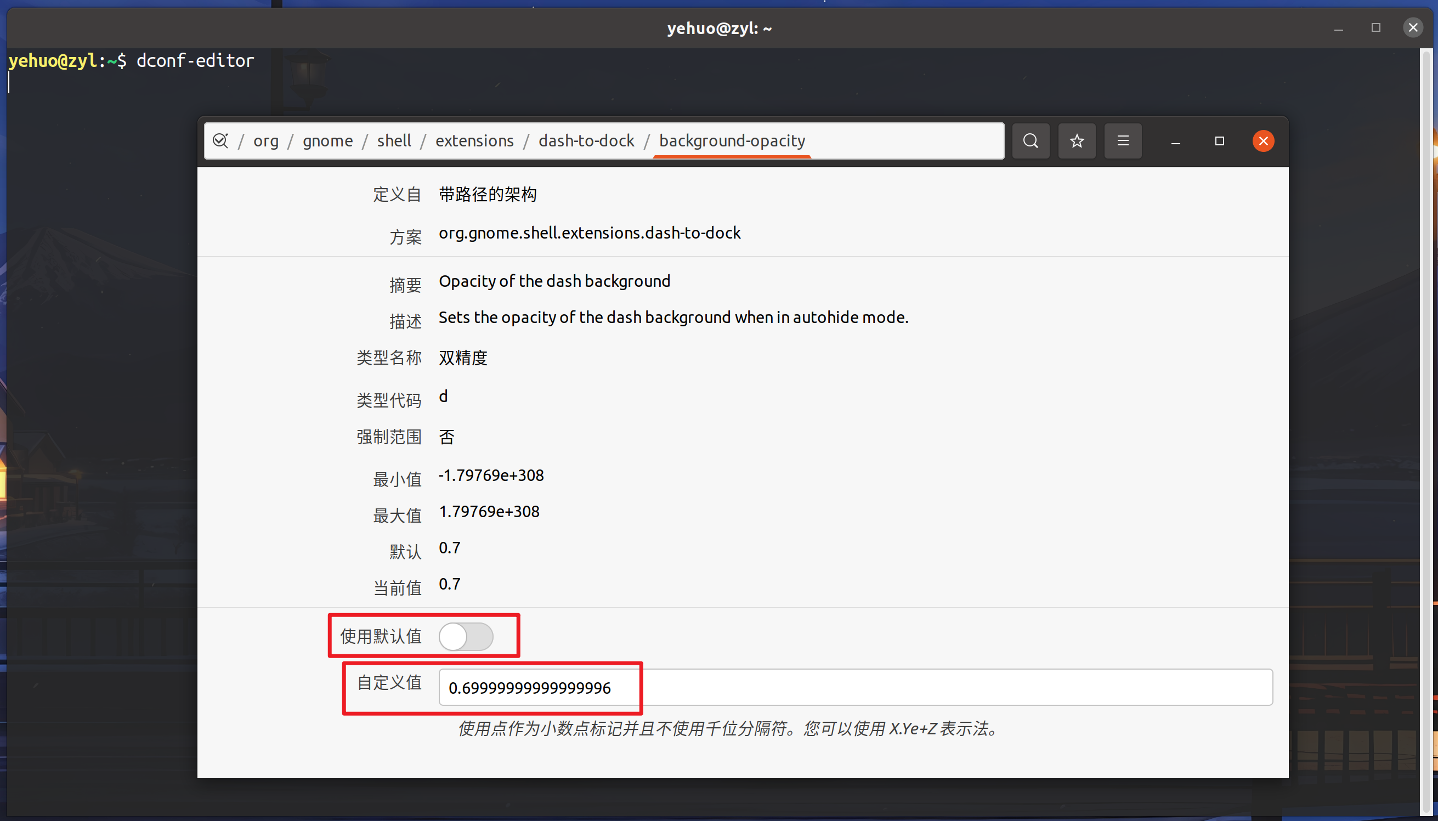Navigate to org in the pathbar

point(265,140)
